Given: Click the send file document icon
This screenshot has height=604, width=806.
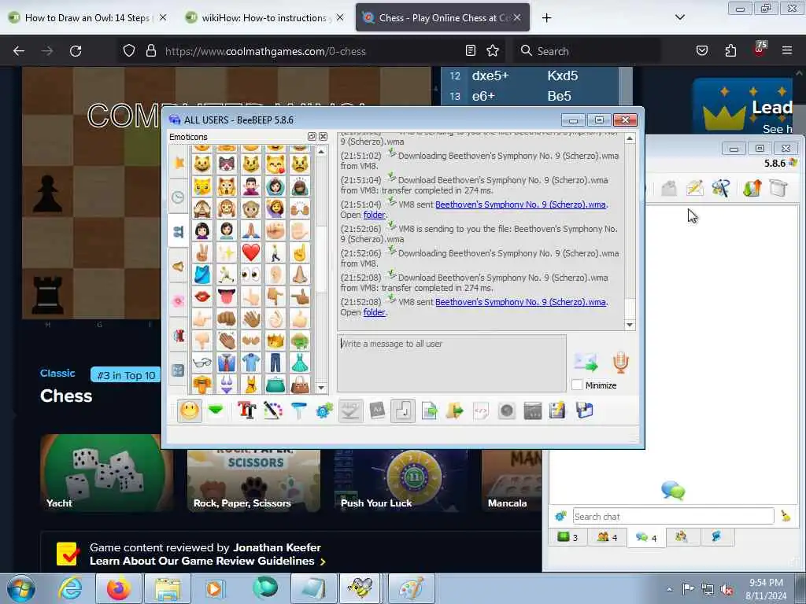Looking at the screenshot, I should click(429, 411).
